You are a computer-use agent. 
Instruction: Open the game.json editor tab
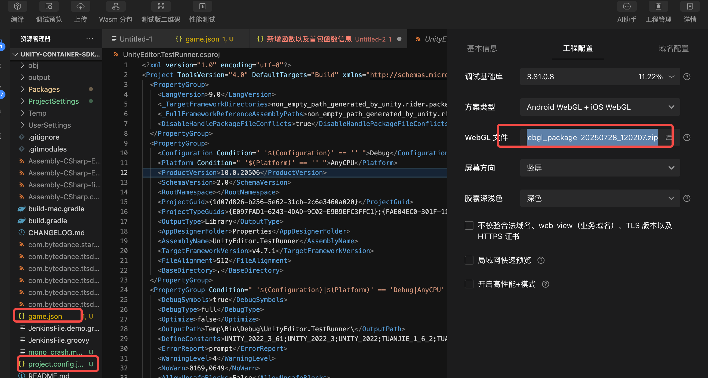(202, 39)
